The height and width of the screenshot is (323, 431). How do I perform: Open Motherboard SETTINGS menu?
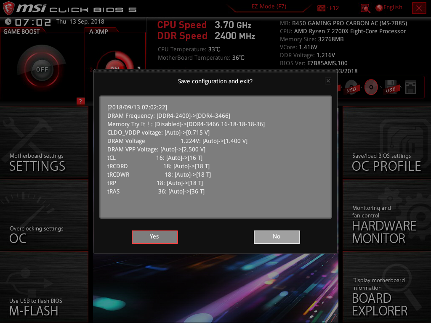tap(44, 142)
